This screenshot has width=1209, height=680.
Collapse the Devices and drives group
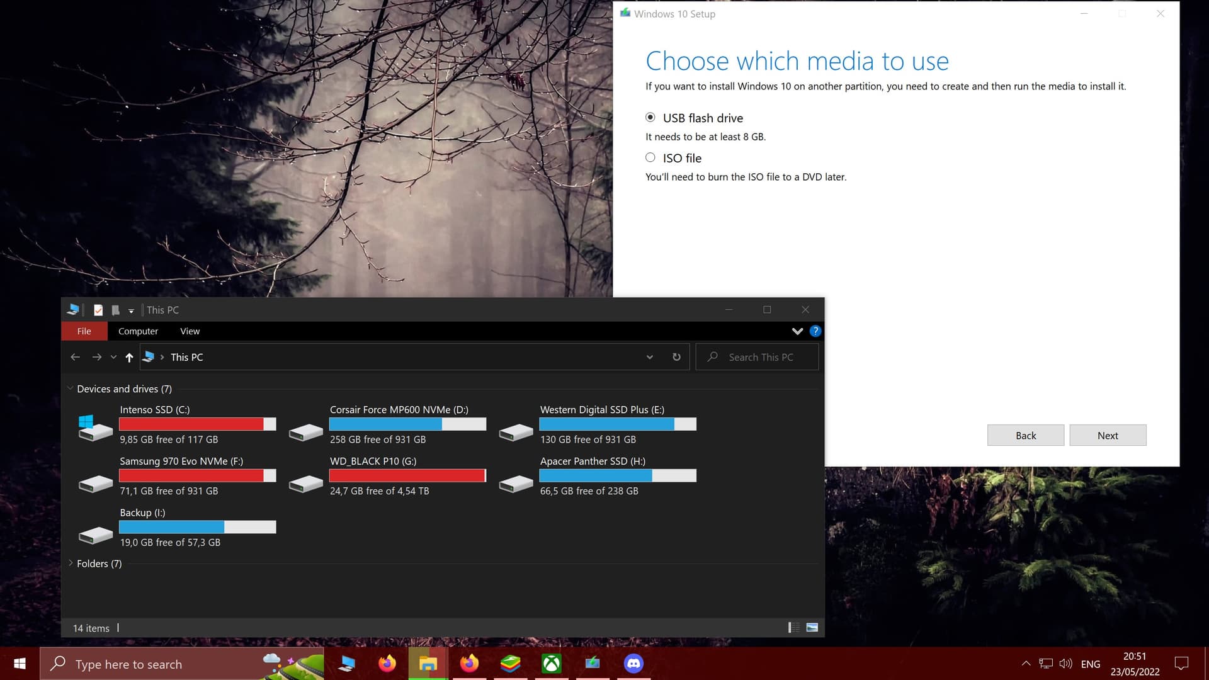point(70,388)
